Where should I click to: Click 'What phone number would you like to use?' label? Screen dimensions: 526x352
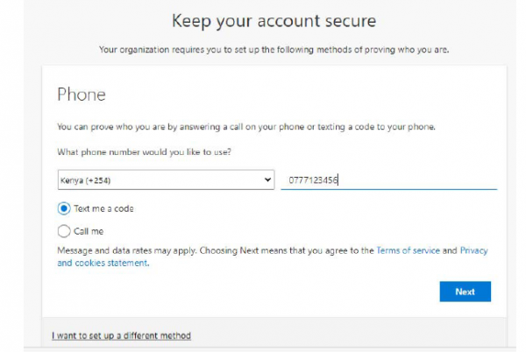(149, 152)
